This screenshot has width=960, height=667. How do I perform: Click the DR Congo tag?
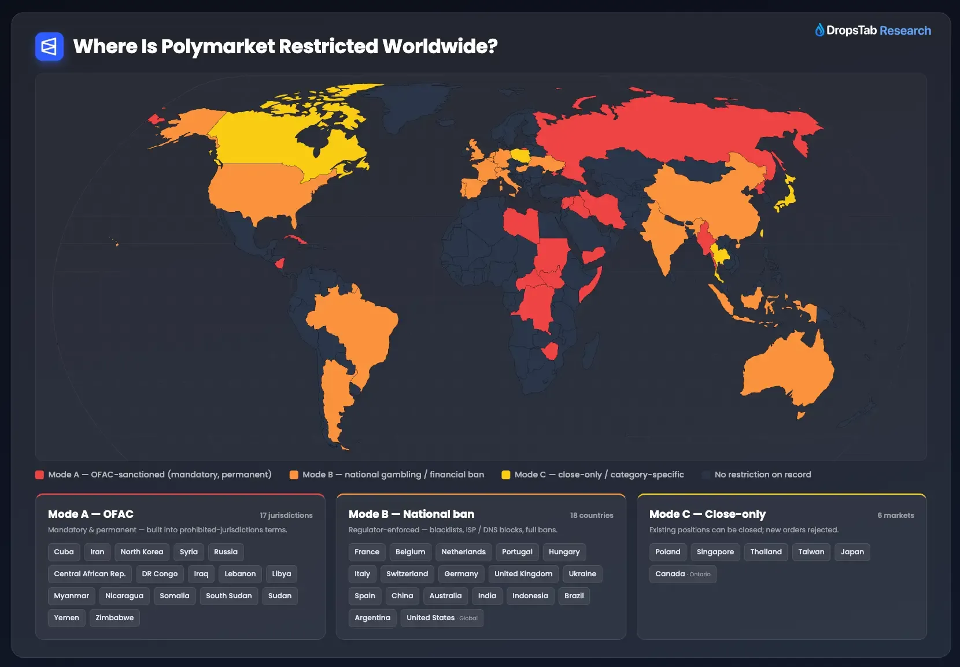pyautogui.click(x=160, y=574)
